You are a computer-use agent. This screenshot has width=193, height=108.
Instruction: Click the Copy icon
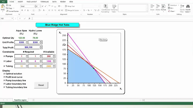[7, 8]
